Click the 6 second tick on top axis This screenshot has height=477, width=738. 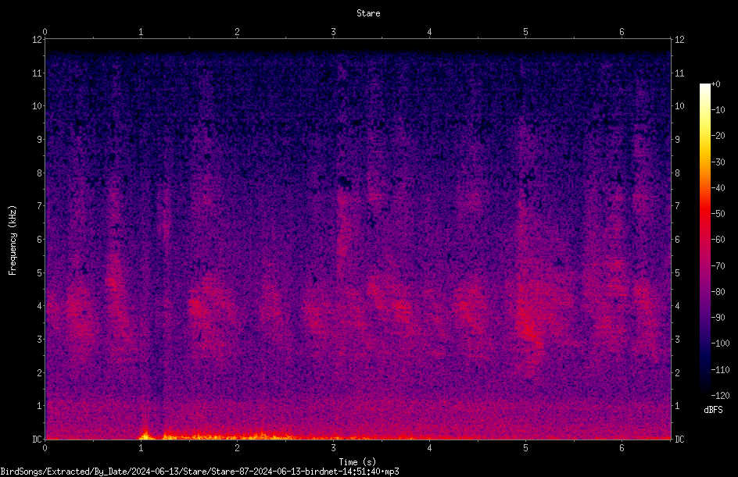[x=622, y=32]
